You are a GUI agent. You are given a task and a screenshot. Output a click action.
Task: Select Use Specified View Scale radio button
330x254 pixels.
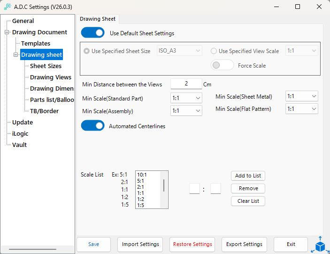coord(214,51)
